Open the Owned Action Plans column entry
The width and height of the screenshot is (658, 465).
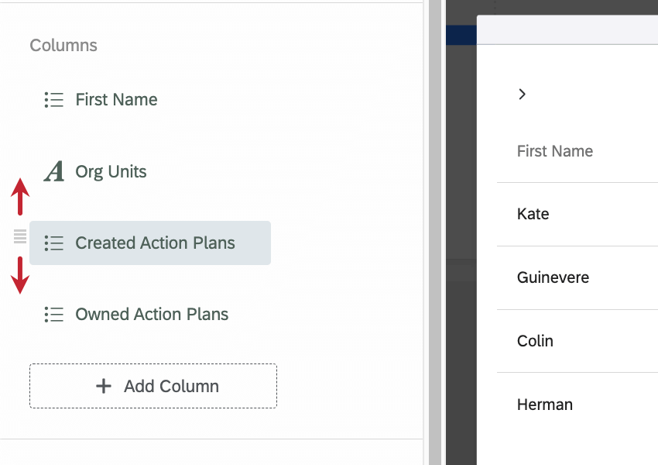click(x=152, y=314)
